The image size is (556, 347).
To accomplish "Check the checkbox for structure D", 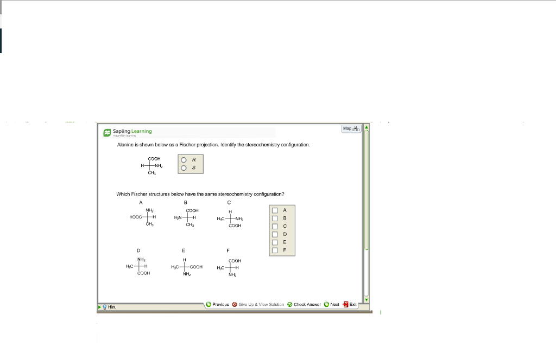I will tap(275, 234).
